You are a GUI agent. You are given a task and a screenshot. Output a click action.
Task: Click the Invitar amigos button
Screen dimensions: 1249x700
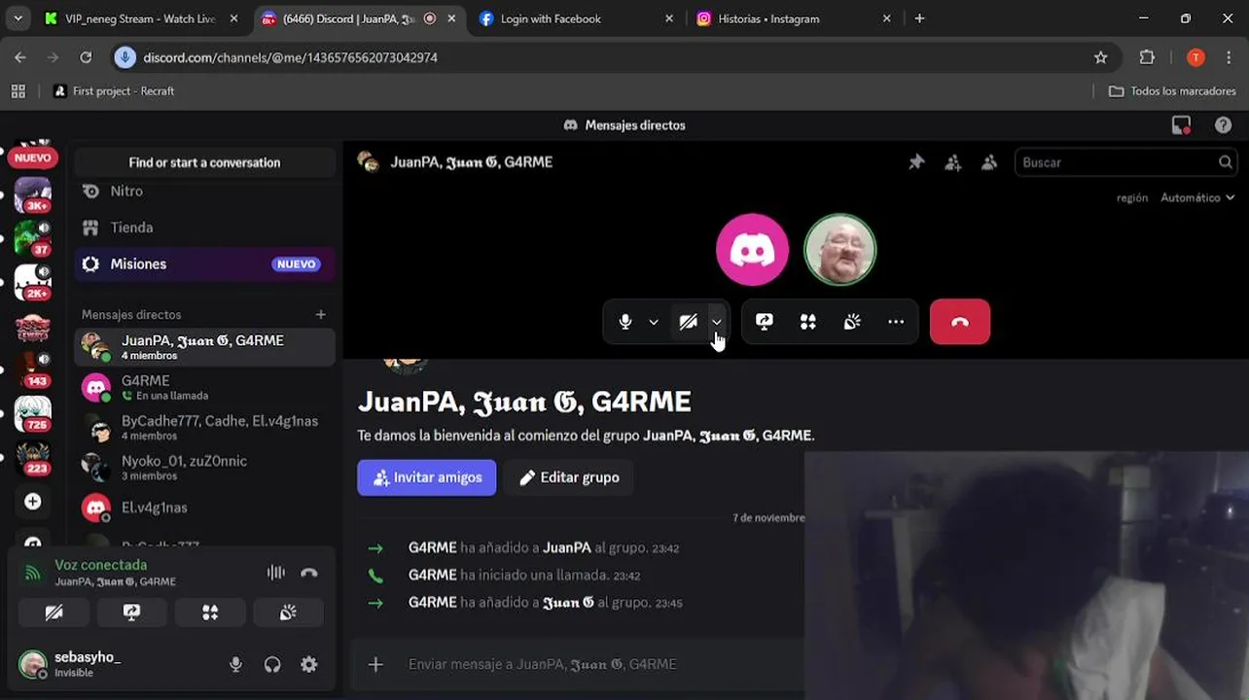426,477
